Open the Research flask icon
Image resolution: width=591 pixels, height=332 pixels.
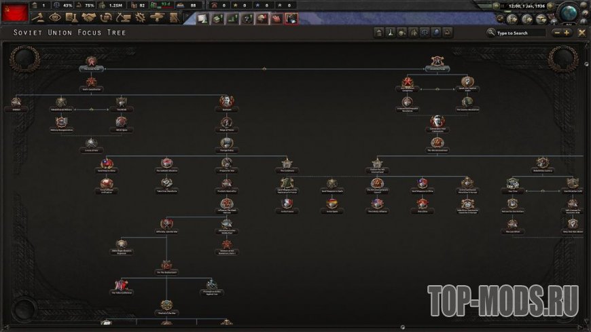click(x=71, y=18)
